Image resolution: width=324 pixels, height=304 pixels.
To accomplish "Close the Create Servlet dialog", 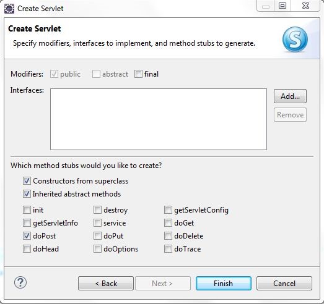I will pos(305,6).
